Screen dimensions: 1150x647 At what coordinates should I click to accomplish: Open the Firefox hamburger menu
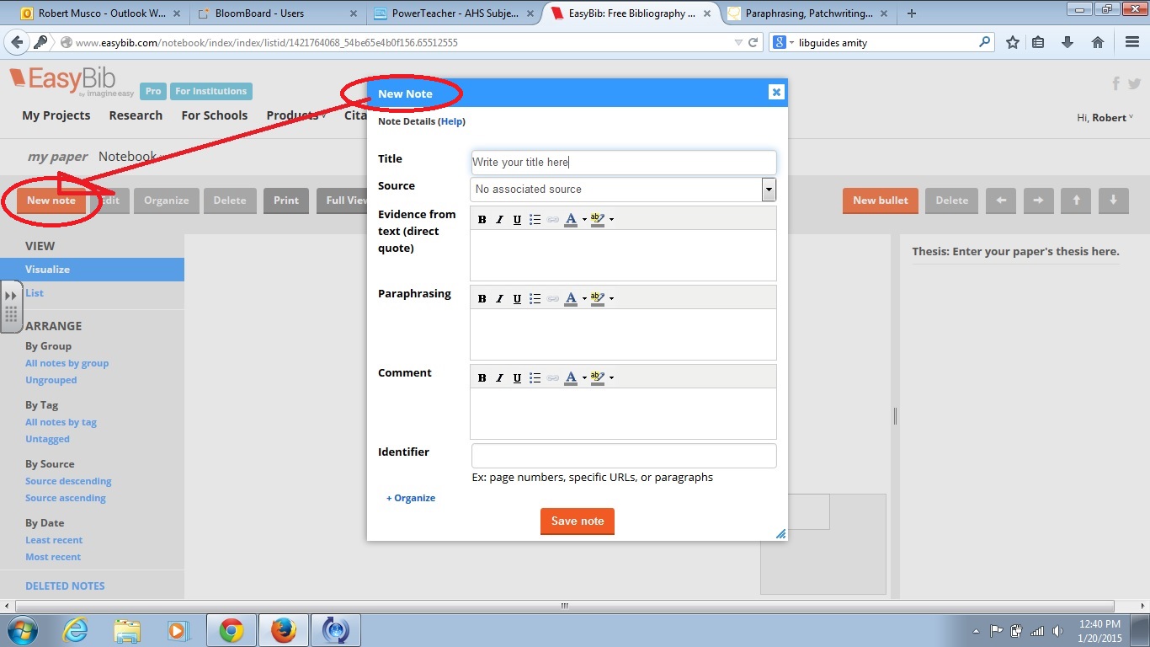click(1132, 42)
